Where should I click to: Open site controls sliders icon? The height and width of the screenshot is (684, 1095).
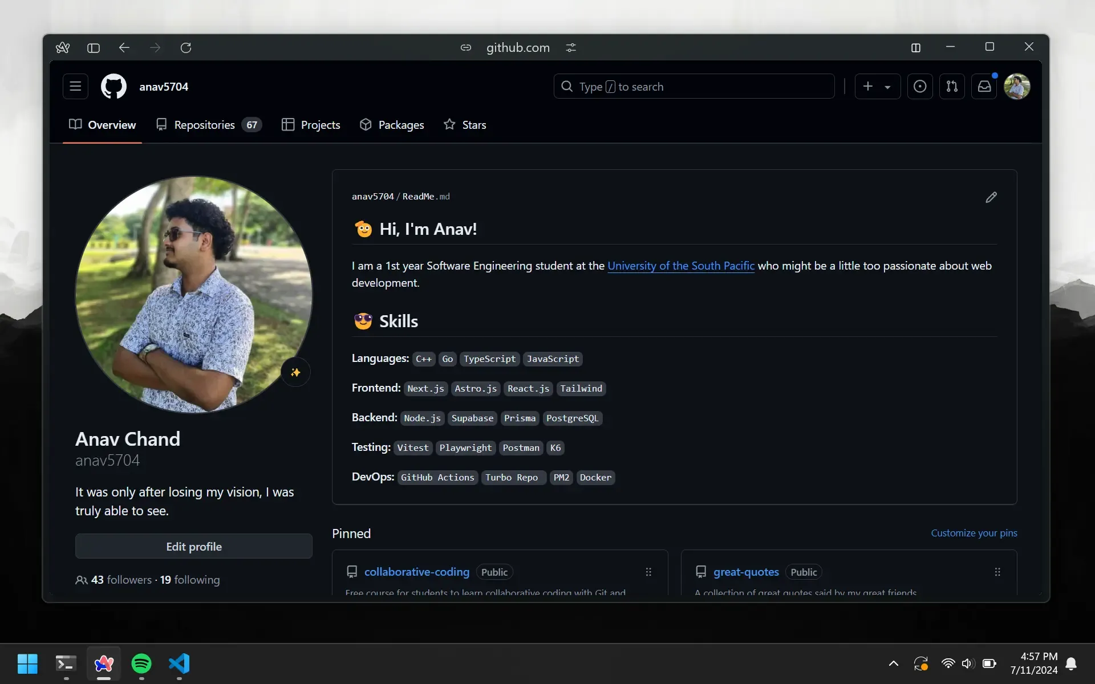pos(571,48)
